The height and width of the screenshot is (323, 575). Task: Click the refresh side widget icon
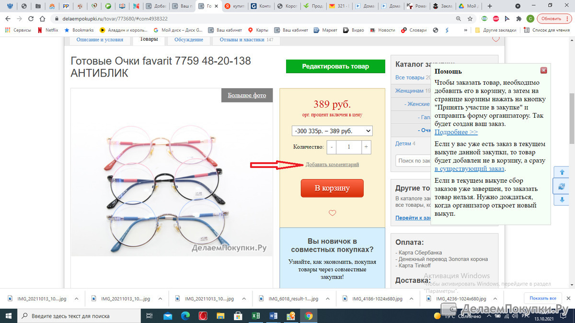point(562,186)
